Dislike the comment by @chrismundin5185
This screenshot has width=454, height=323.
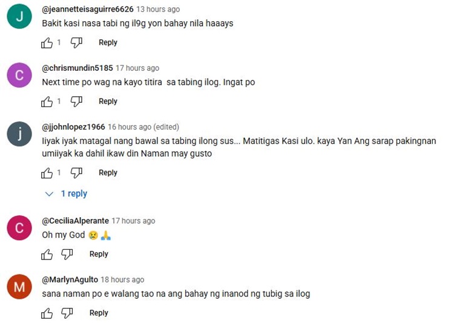[x=76, y=102]
